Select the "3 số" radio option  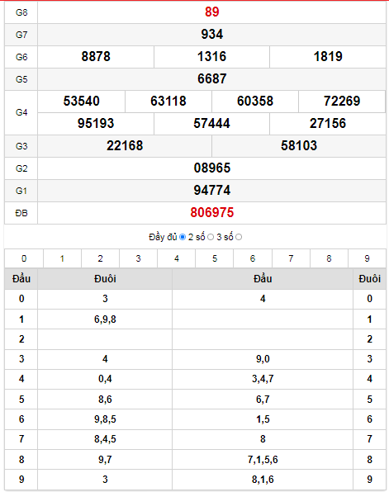pyautogui.click(x=239, y=237)
